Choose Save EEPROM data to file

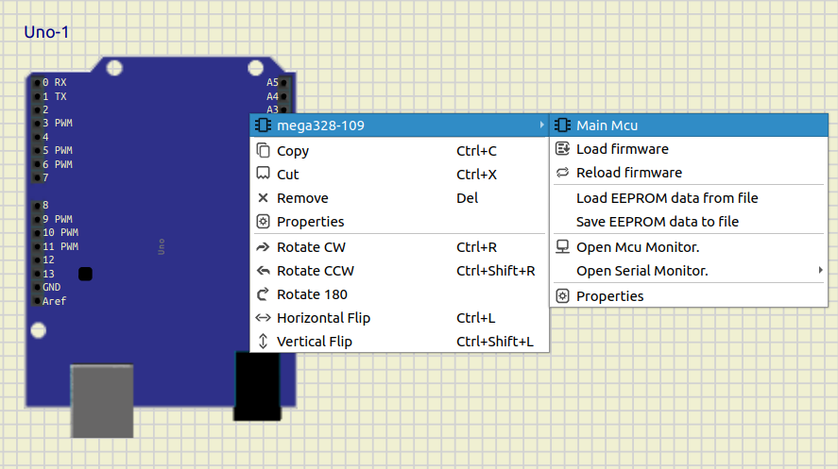658,222
